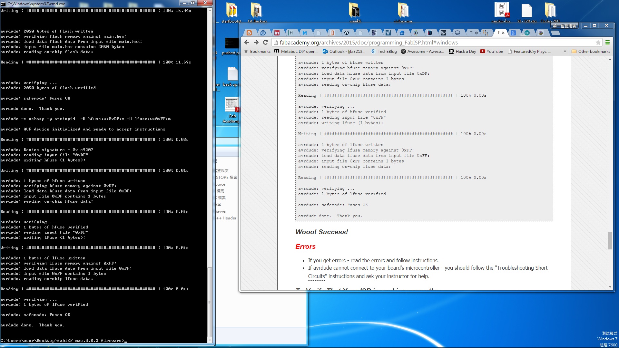Image resolution: width=619 pixels, height=348 pixels.
Task: Switch to the LinkedIn browser tab
Action: pos(277,33)
